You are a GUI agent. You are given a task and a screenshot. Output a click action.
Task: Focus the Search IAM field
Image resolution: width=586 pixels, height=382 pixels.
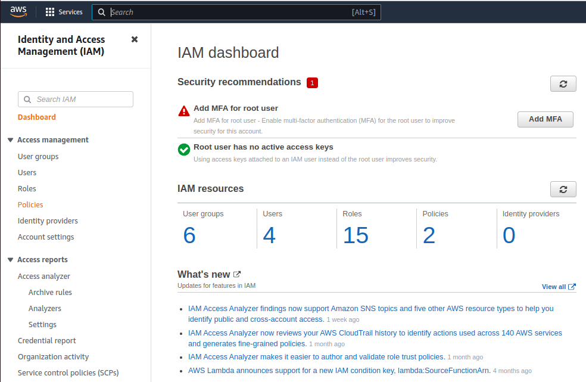pyautogui.click(x=76, y=99)
